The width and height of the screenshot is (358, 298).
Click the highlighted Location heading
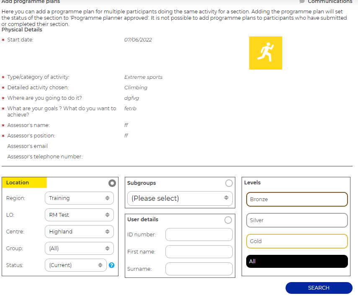point(18,183)
